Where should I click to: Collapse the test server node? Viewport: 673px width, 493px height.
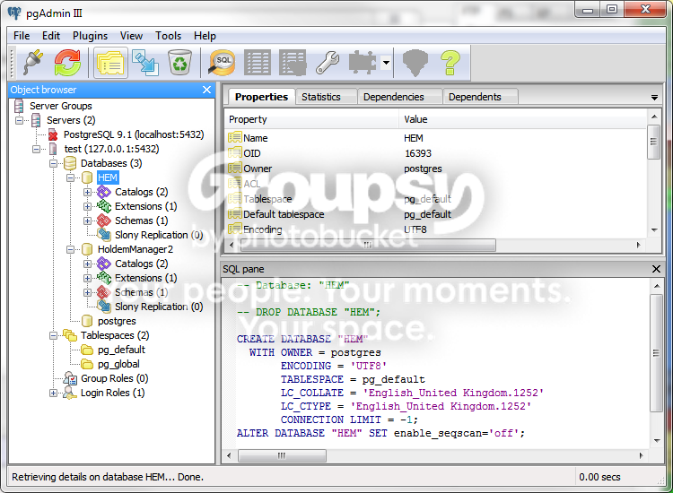point(37,149)
